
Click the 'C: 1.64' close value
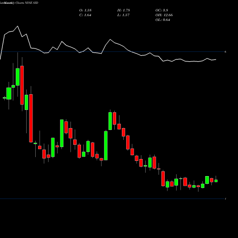tap(85, 15)
